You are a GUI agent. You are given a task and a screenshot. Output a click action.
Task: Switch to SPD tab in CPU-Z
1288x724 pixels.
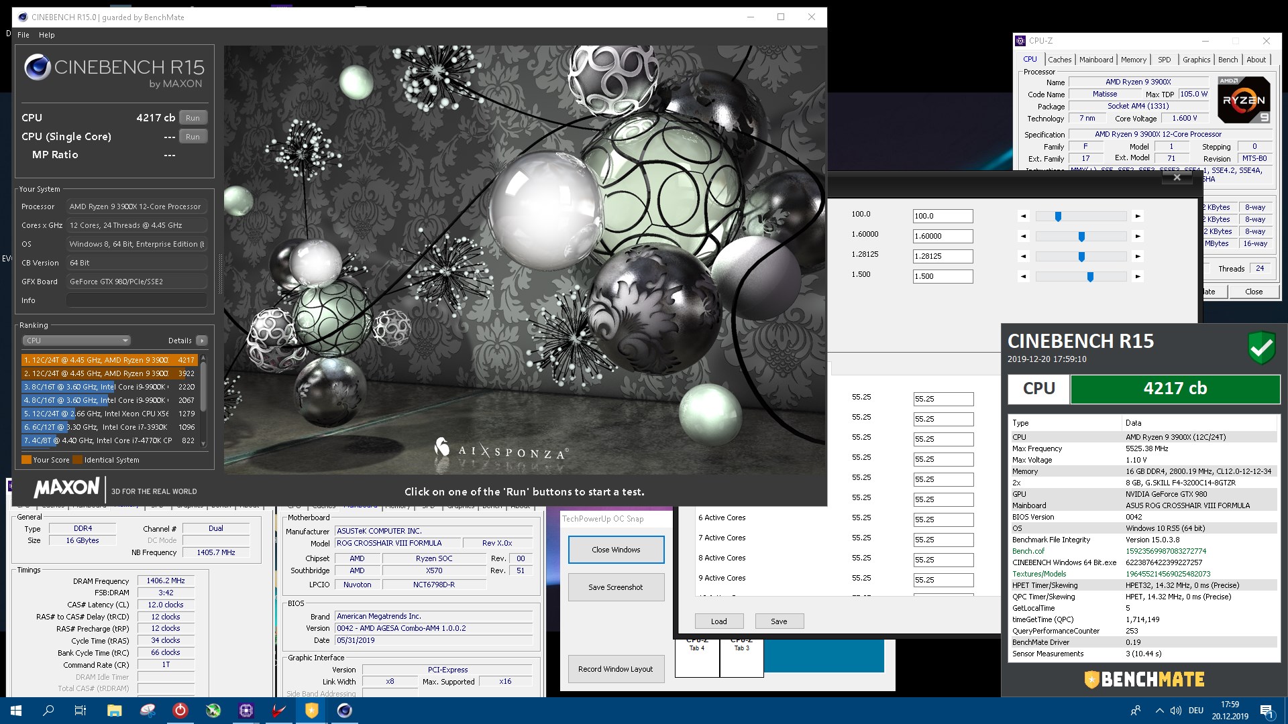1165,60
